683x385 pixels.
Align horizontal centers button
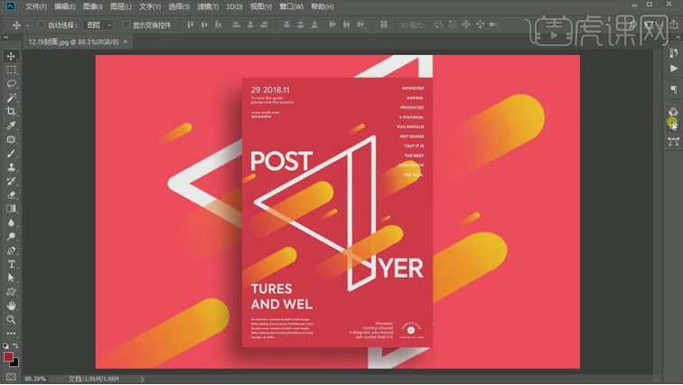point(250,24)
